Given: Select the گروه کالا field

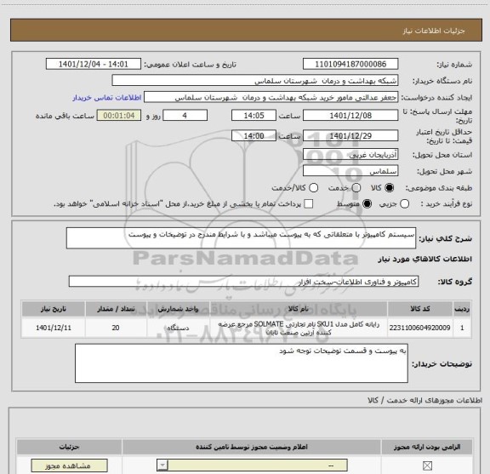Looking at the screenshot, I should 243,282.
